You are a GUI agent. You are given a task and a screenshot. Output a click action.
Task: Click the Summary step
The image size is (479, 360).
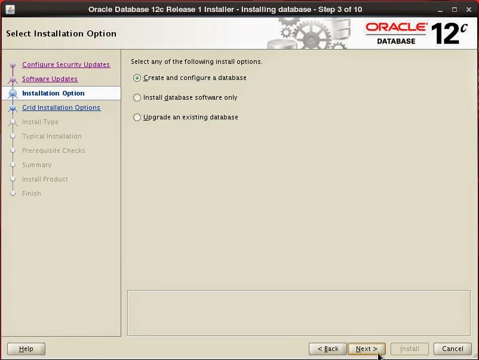(36, 165)
